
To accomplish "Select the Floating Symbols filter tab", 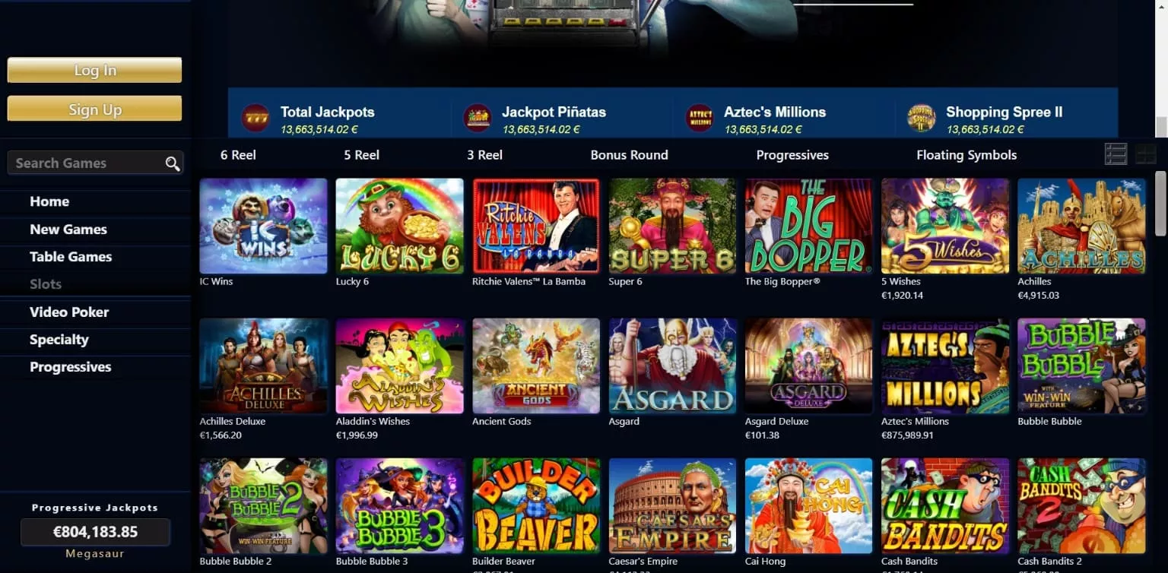I will (x=966, y=155).
